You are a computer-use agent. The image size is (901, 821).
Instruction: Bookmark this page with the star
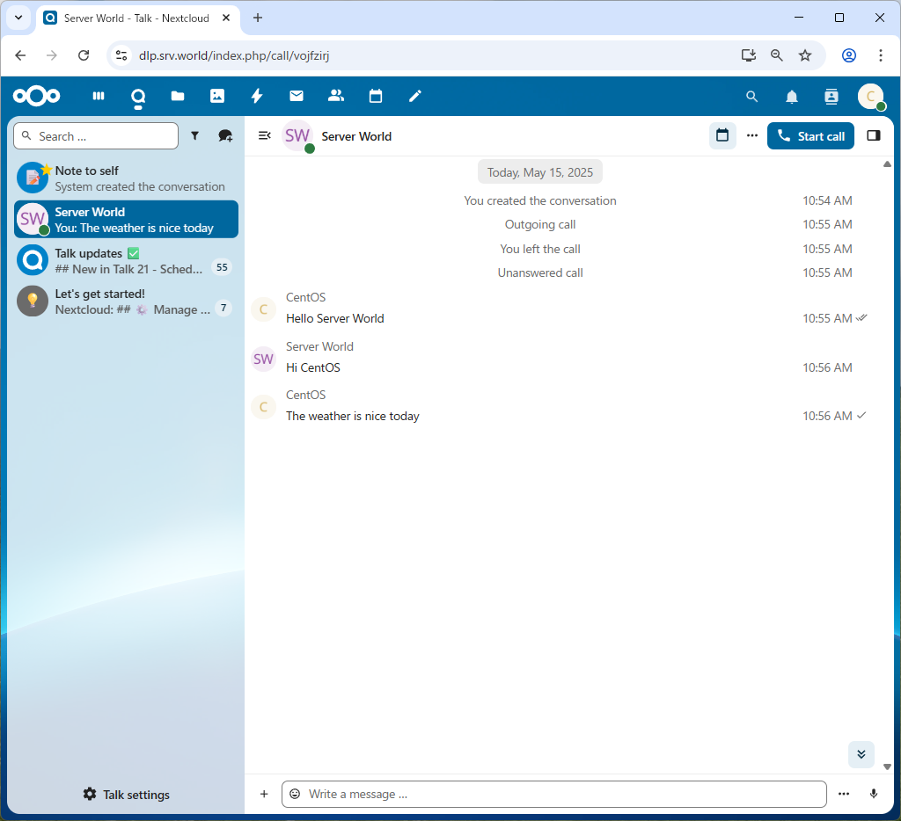(805, 55)
